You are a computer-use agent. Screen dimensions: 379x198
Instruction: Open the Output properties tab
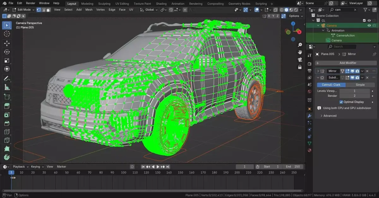(310, 71)
